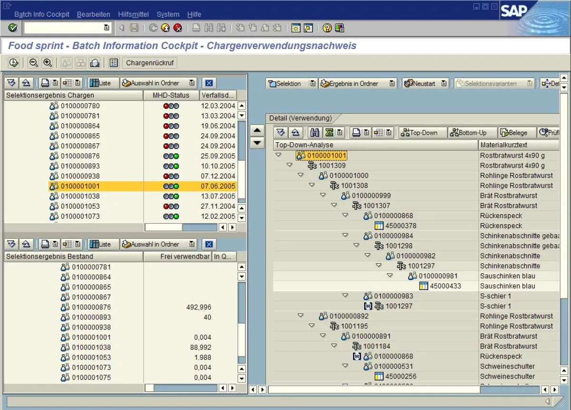Open the Hilfsmittel menu

click(x=133, y=14)
